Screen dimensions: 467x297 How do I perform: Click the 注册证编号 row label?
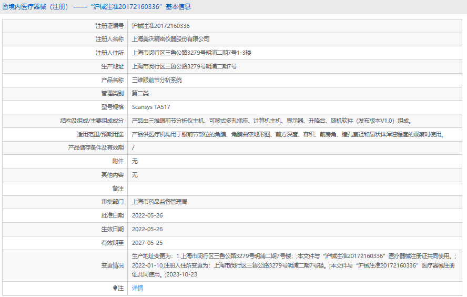(x=109, y=26)
